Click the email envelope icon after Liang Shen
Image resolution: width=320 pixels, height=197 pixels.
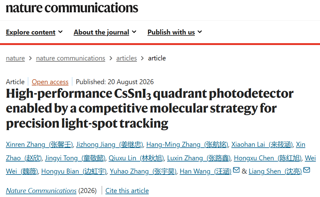(x=307, y=170)
